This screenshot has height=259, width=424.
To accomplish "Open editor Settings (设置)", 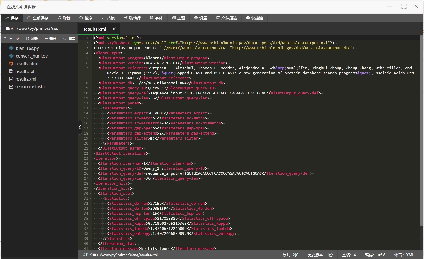I will point(201,18).
